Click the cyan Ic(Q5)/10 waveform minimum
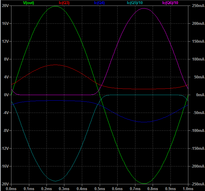 click(x=56, y=181)
